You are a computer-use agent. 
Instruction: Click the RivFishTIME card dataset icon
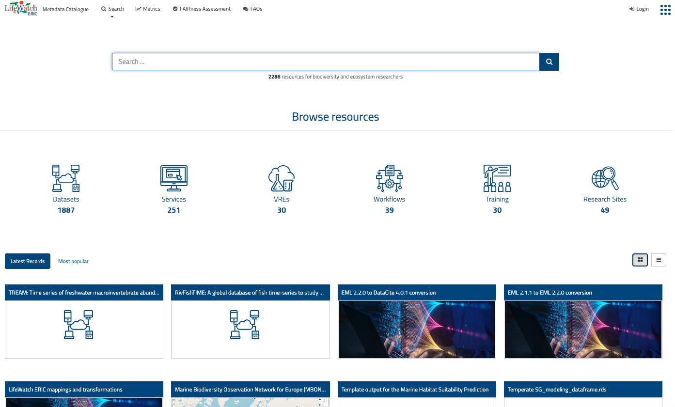(245, 324)
